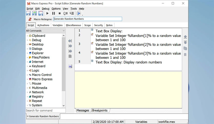This screenshot has width=214, height=124.
Task: Click the variable icon on script line 3
Action: (92, 43)
